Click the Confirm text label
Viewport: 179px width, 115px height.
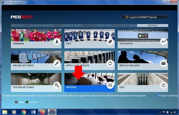point(34,102)
